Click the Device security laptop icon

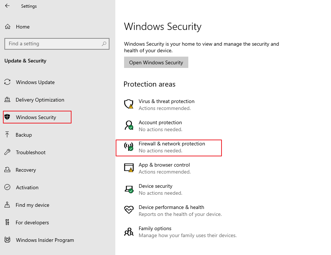pos(129,189)
